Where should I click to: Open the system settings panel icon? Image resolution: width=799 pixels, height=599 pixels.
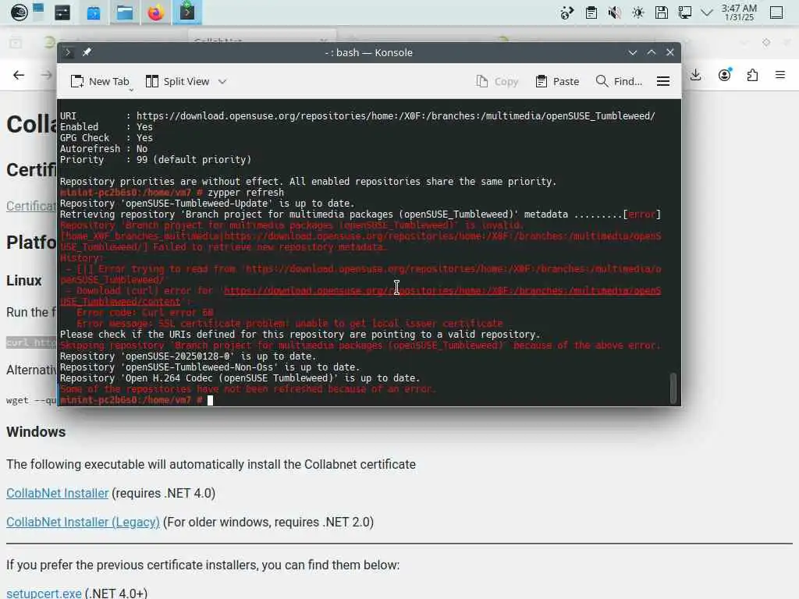[x=62, y=12]
